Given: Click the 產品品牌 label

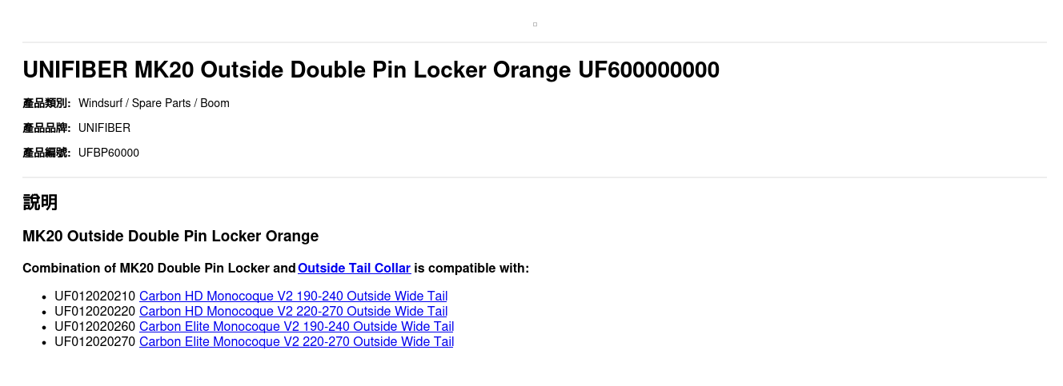Looking at the screenshot, I should point(46,128).
